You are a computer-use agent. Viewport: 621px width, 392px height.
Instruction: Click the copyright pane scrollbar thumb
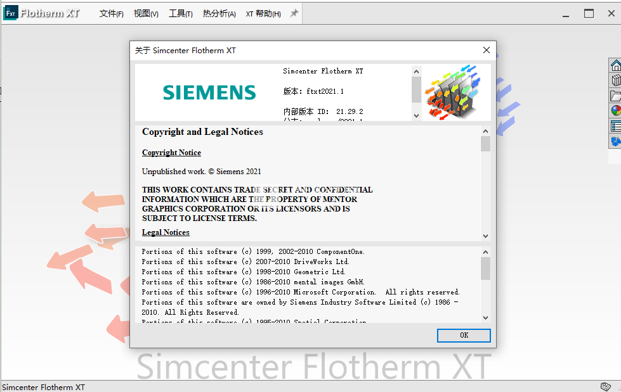coord(485,144)
